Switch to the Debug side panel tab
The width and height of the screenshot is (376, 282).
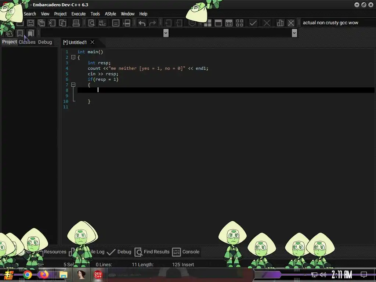pyautogui.click(x=45, y=42)
